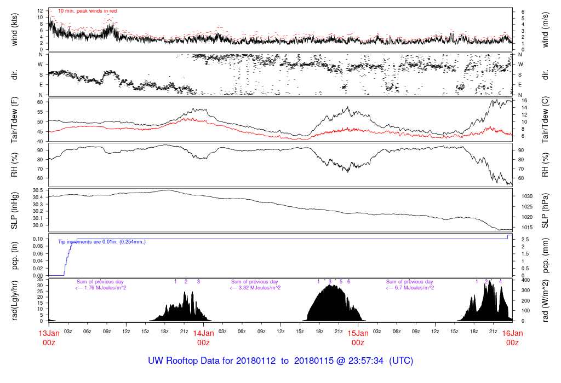
Task: Click the '10 min. peak winds in red' note
Action: [x=87, y=11]
